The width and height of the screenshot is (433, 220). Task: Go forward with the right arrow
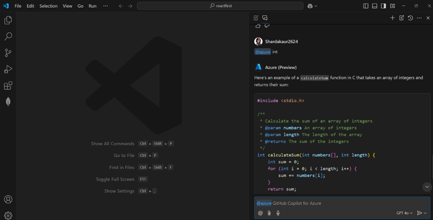click(130, 6)
